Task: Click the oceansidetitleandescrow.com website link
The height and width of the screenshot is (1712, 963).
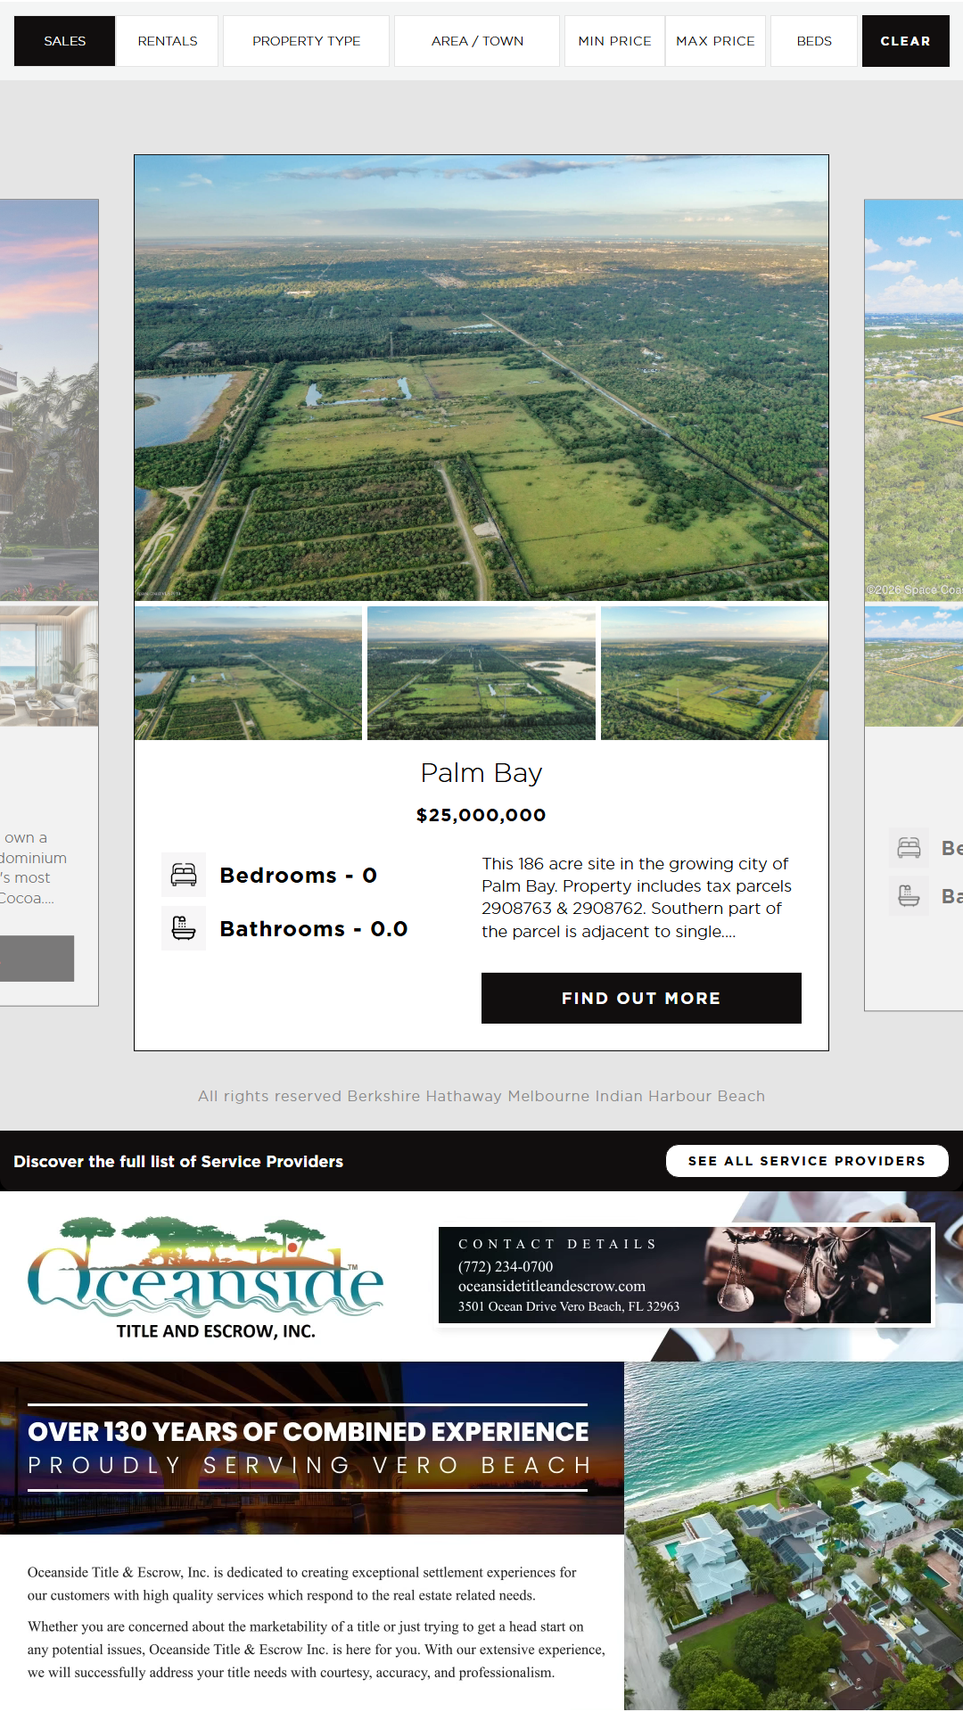Action: tap(552, 1286)
